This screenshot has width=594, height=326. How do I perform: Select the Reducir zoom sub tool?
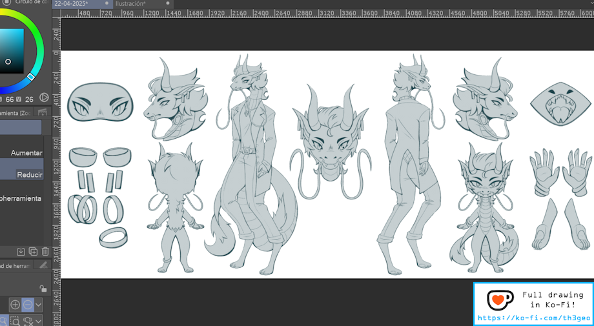click(29, 174)
